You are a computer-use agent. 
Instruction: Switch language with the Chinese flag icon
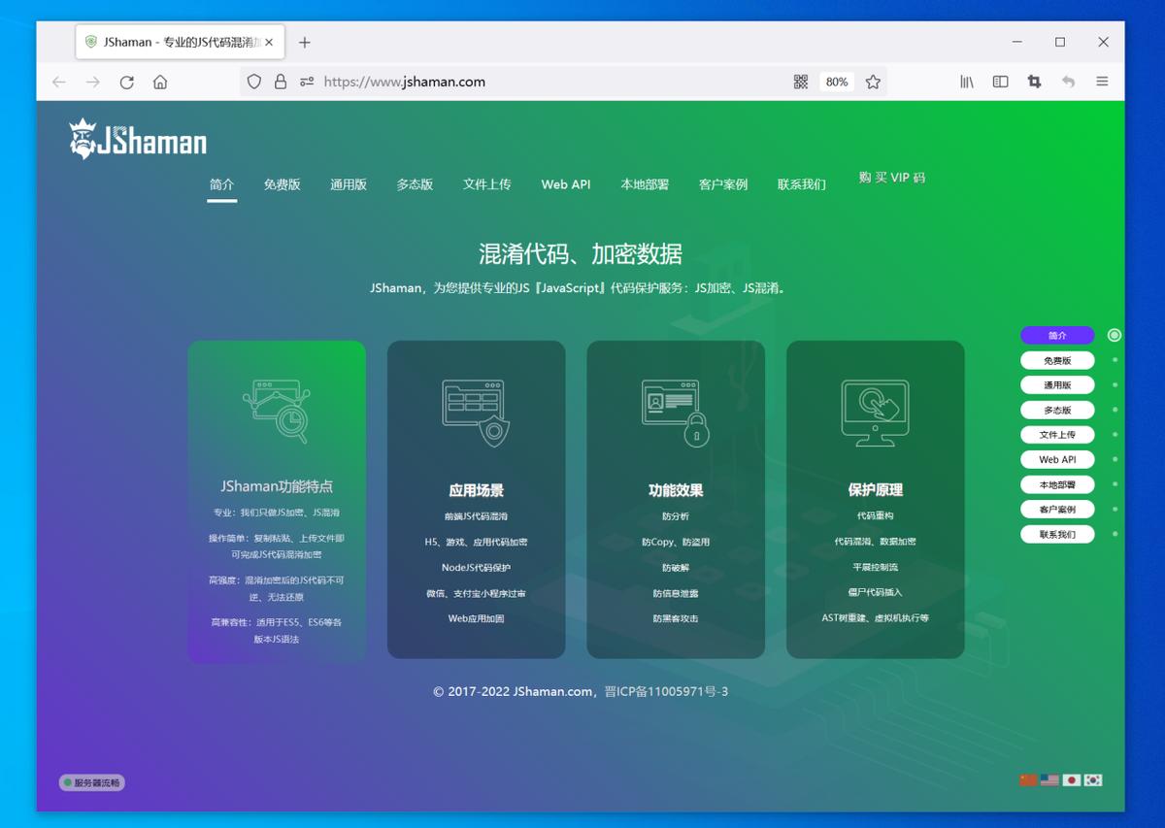click(x=1028, y=778)
